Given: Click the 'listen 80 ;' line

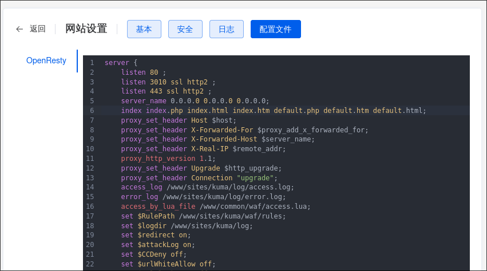Looking at the screenshot, I should click(x=144, y=72).
